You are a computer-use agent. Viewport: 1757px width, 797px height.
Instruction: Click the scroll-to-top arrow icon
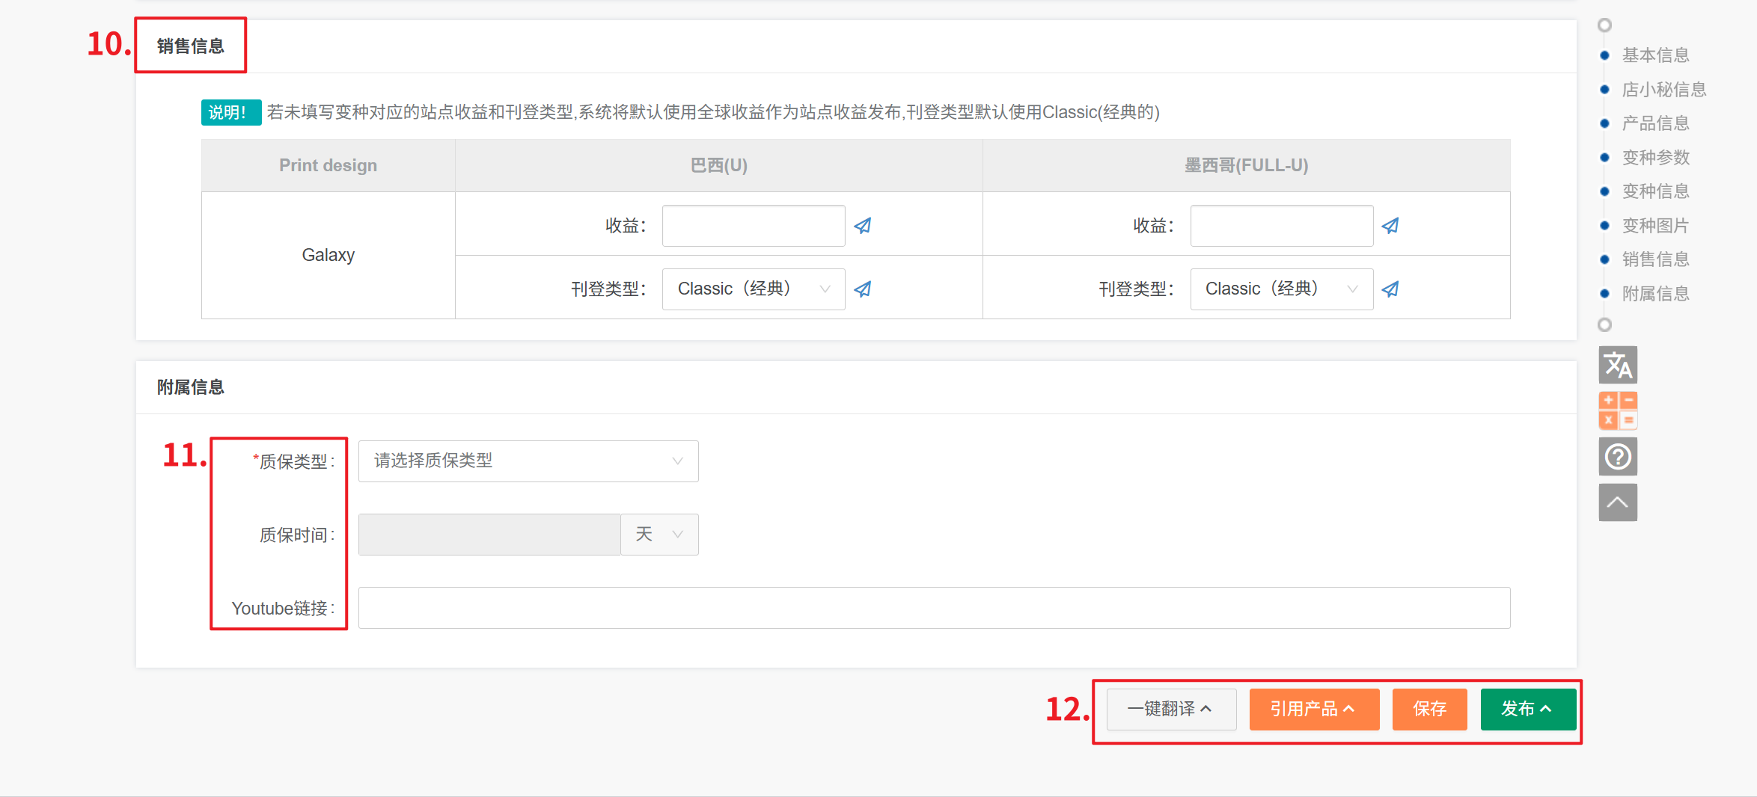(1617, 502)
